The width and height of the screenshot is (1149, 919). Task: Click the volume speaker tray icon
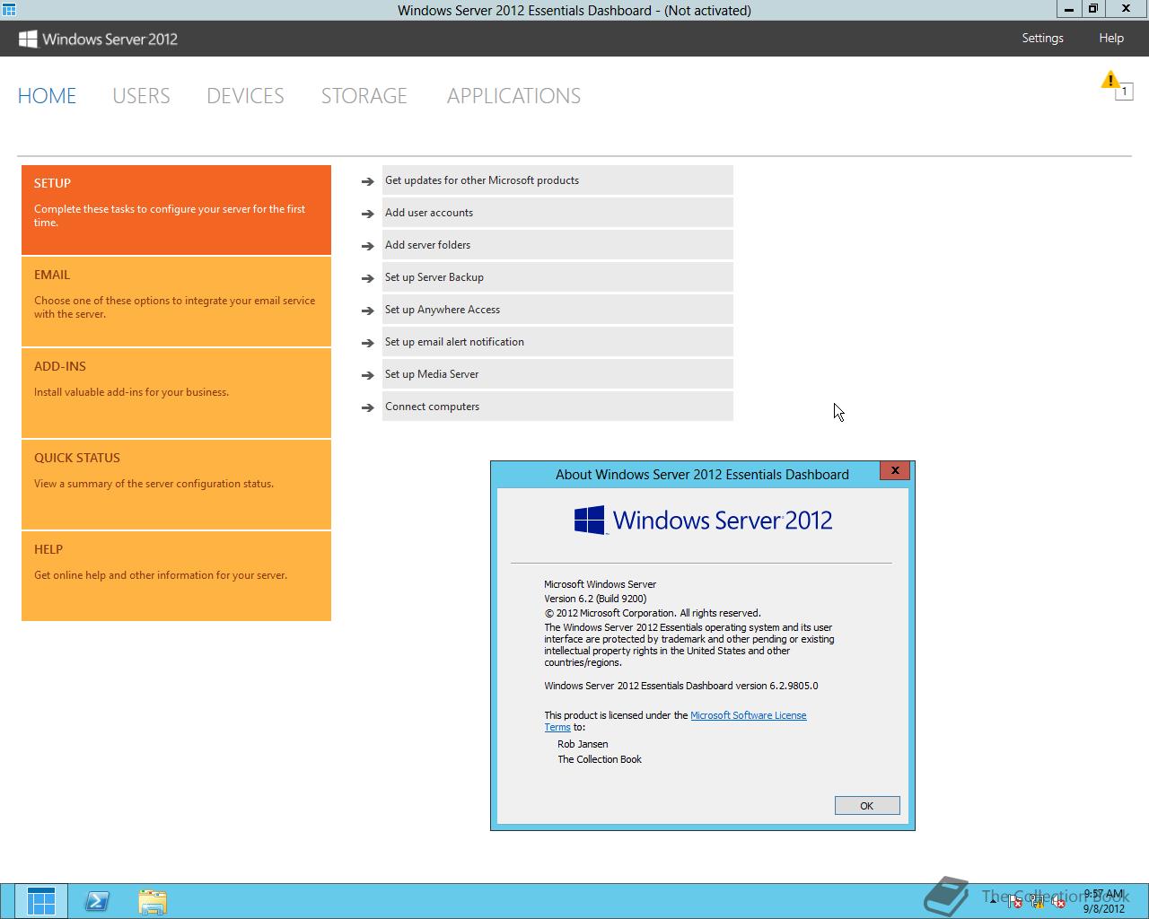tap(1058, 902)
